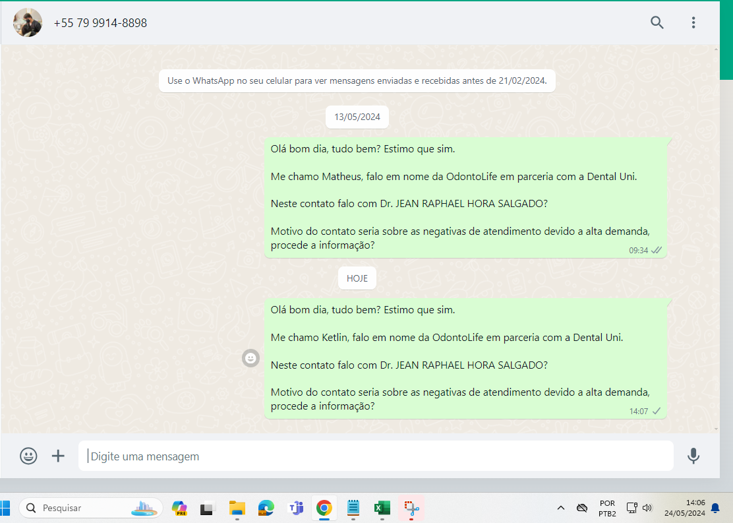React to the Ketlin message with emoji

point(250,358)
